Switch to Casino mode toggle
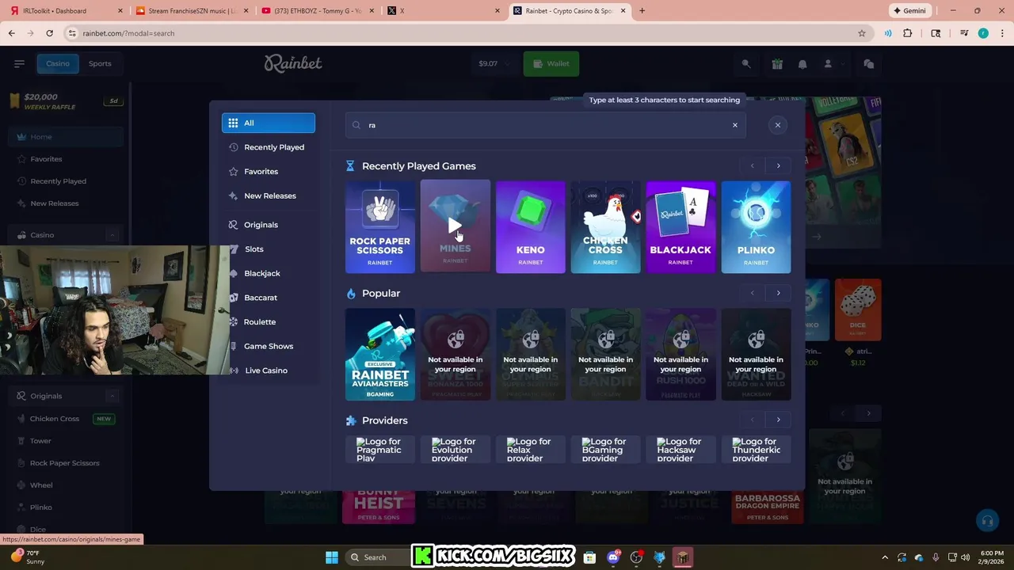Screen dimensions: 1014x570 pos(57,63)
